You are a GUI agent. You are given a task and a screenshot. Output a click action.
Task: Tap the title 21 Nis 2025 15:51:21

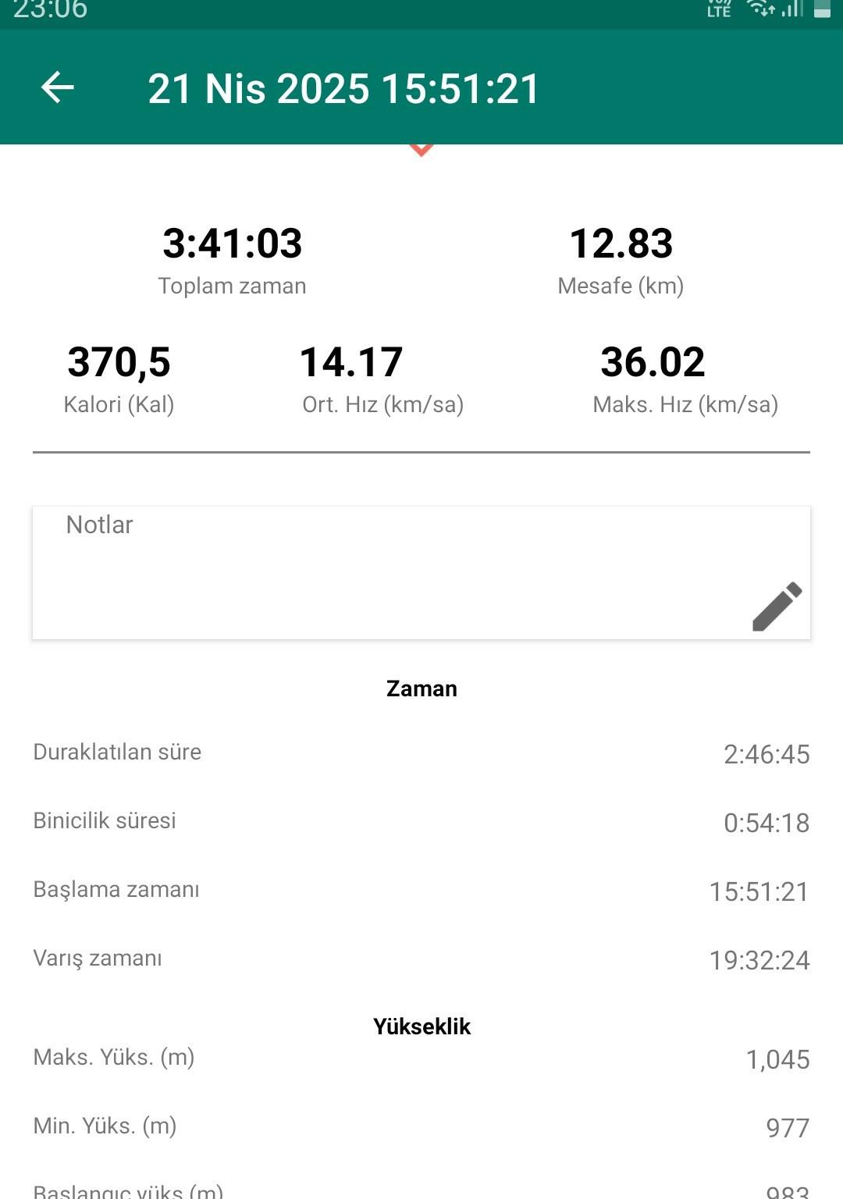343,88
